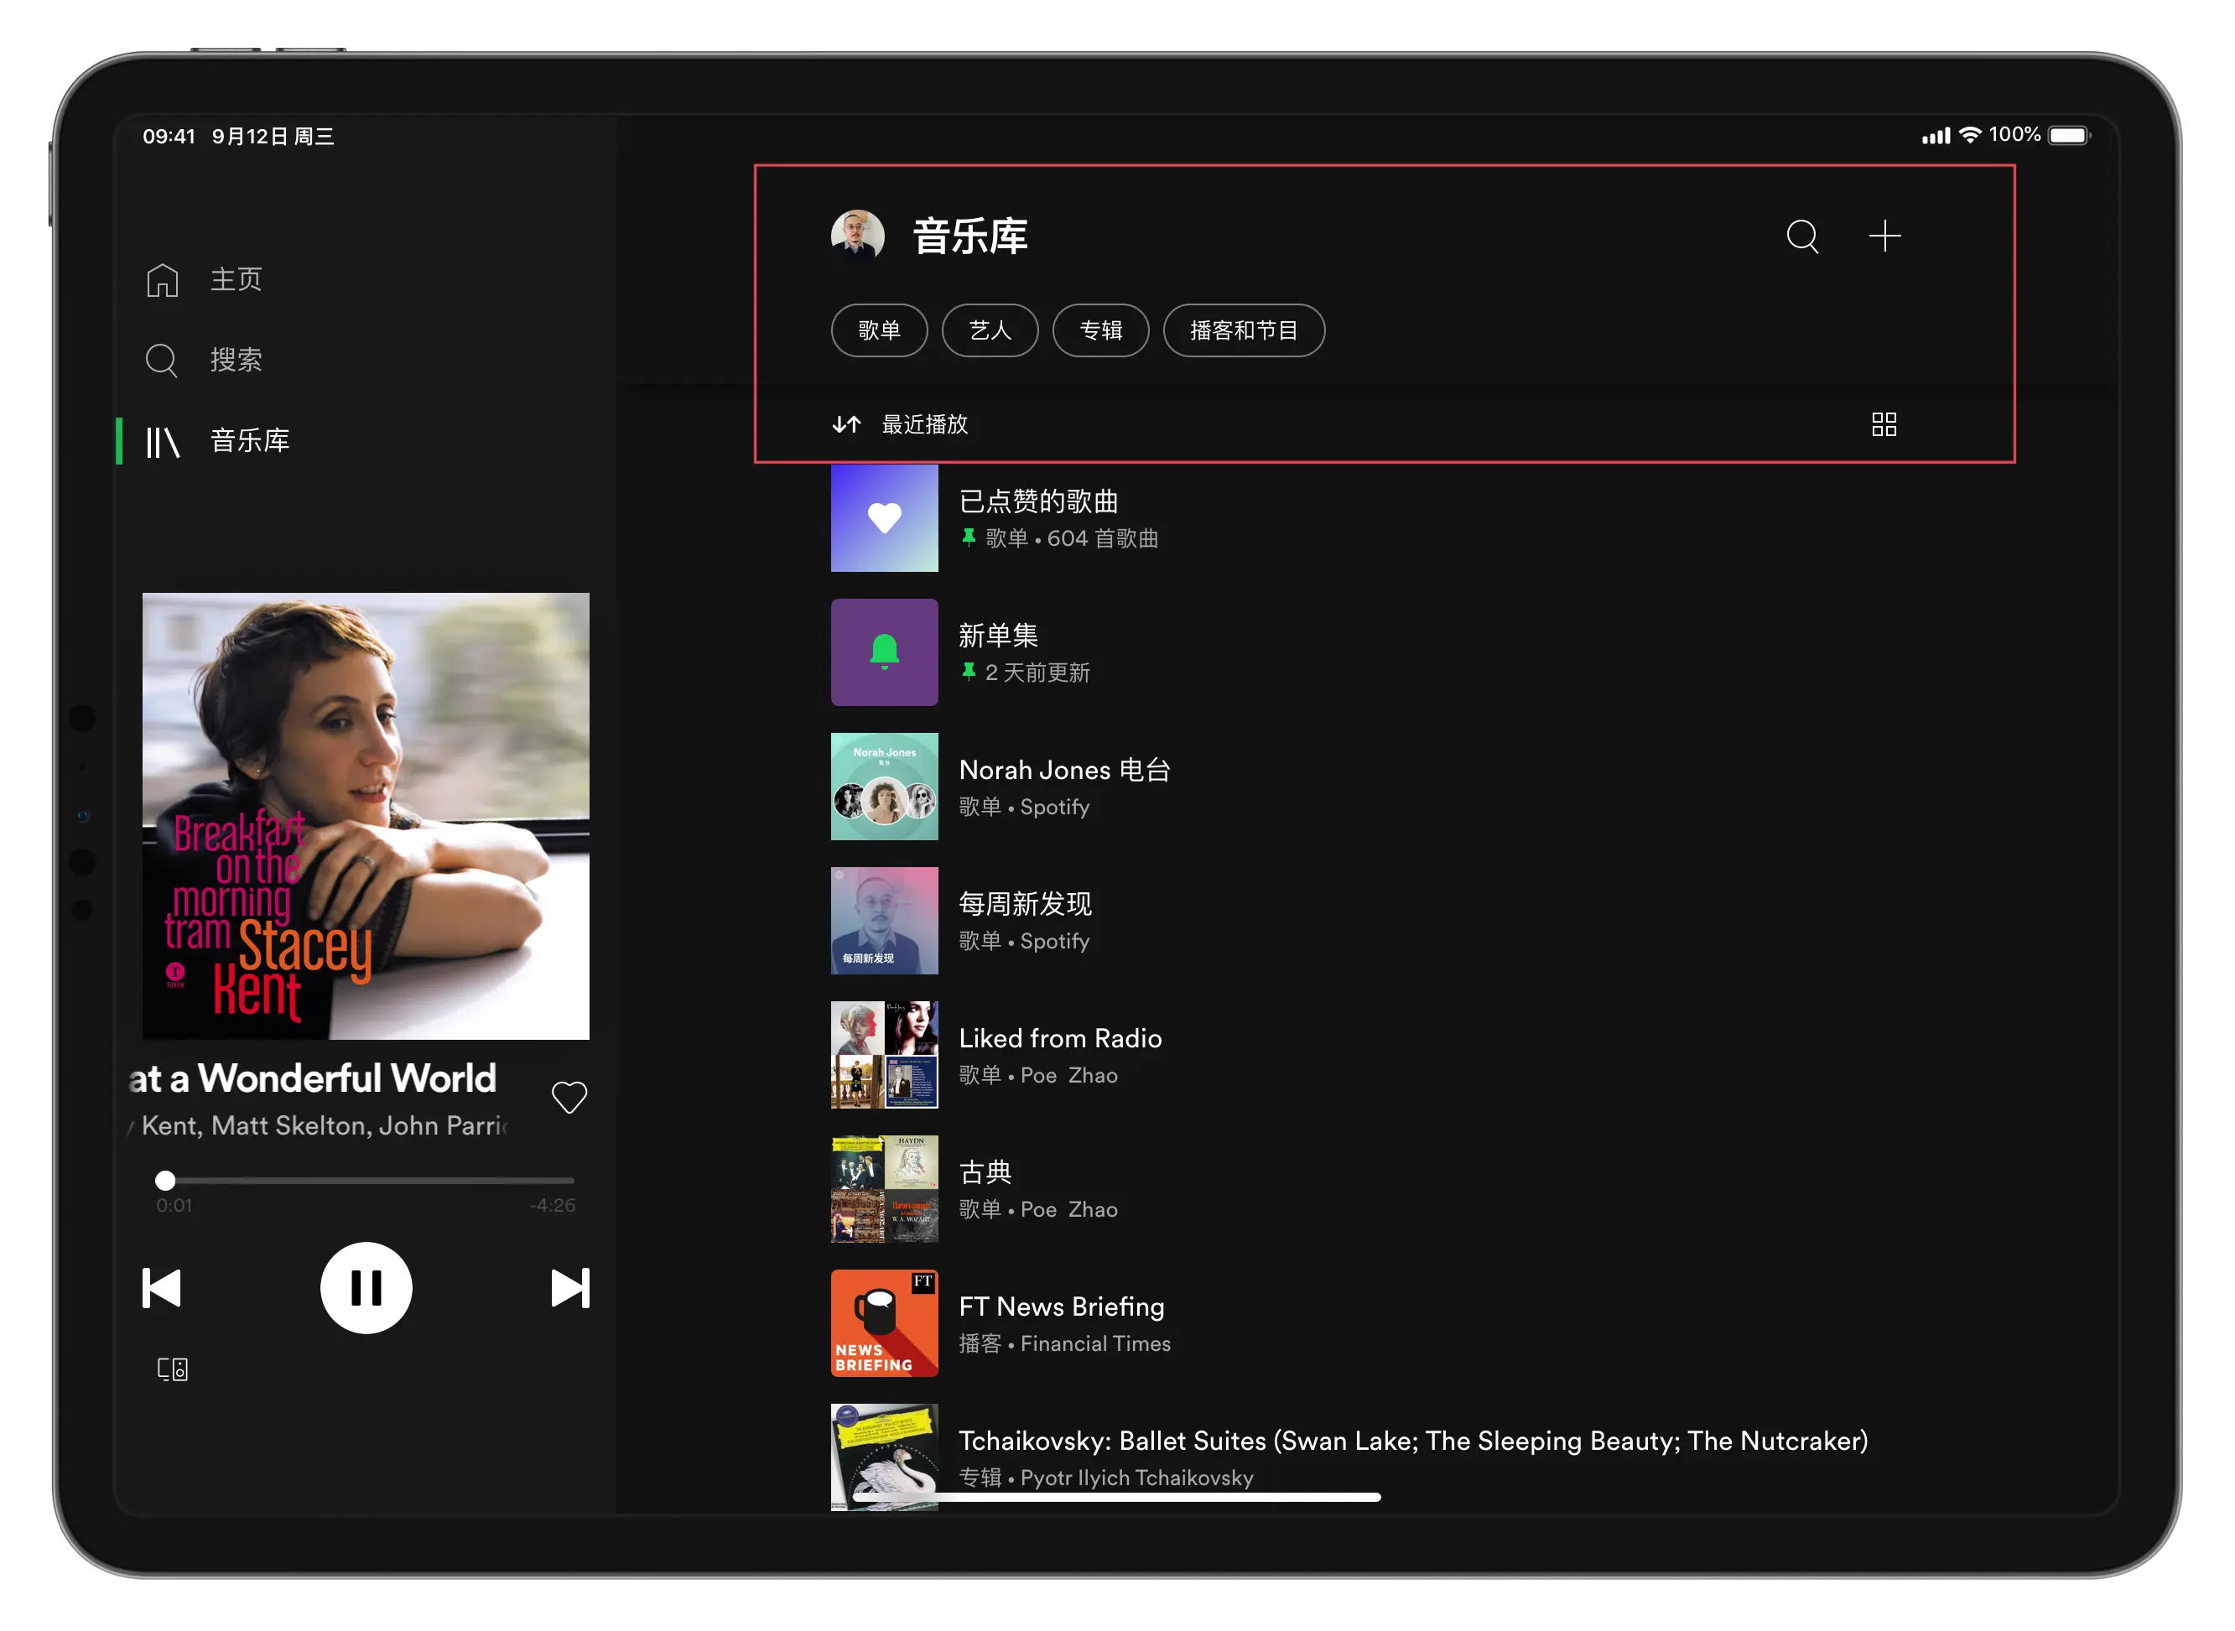This screenshot has height=1631, width=2235.
Task: Go to 主页 in the sidebar
Action: (x=236, y=280)
